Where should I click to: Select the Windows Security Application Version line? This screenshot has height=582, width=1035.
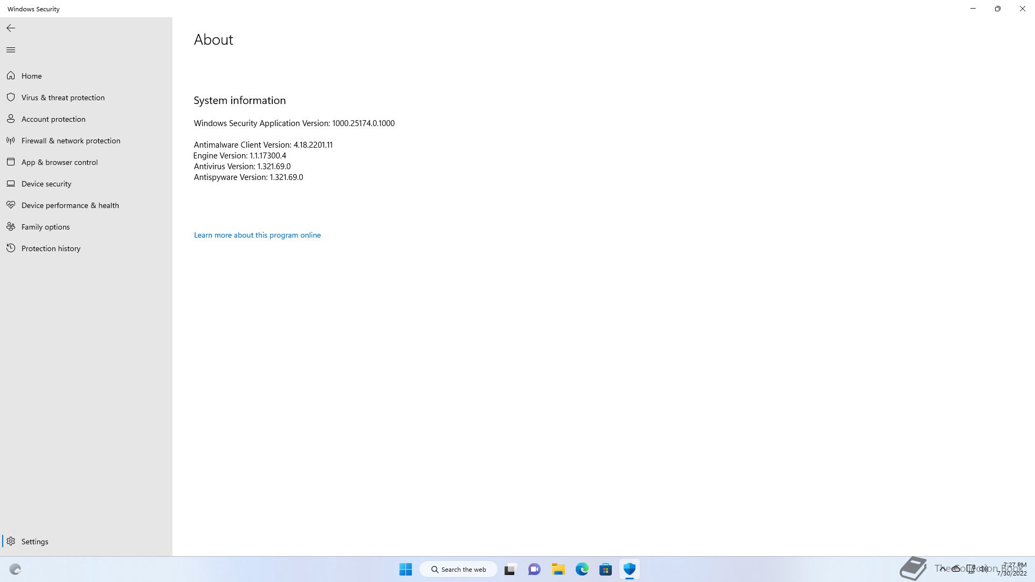pos(294,123)
